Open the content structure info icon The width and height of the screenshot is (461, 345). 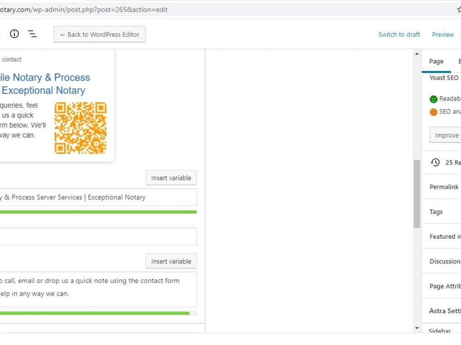point(14,34)
